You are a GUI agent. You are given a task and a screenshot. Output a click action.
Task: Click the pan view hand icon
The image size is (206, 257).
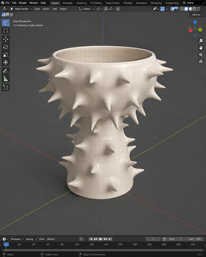[201, 48]
